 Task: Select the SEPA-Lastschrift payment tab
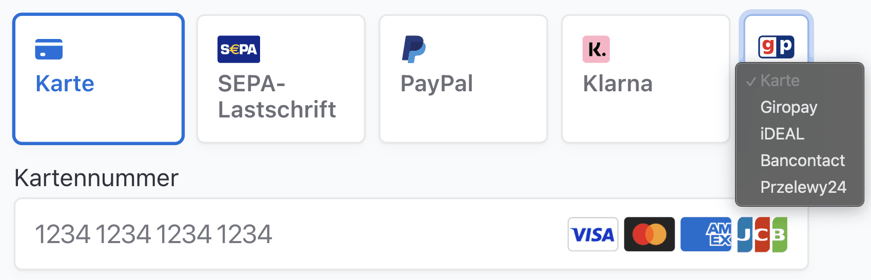281,79
